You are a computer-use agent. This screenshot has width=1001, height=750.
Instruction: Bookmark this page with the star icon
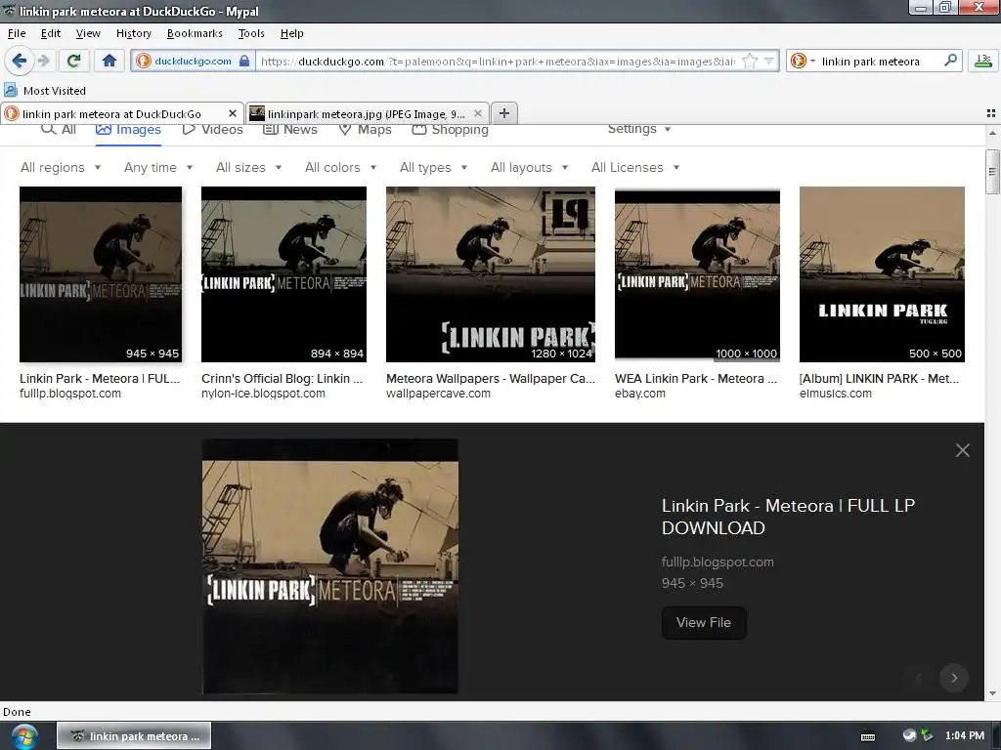click(750, 62)
